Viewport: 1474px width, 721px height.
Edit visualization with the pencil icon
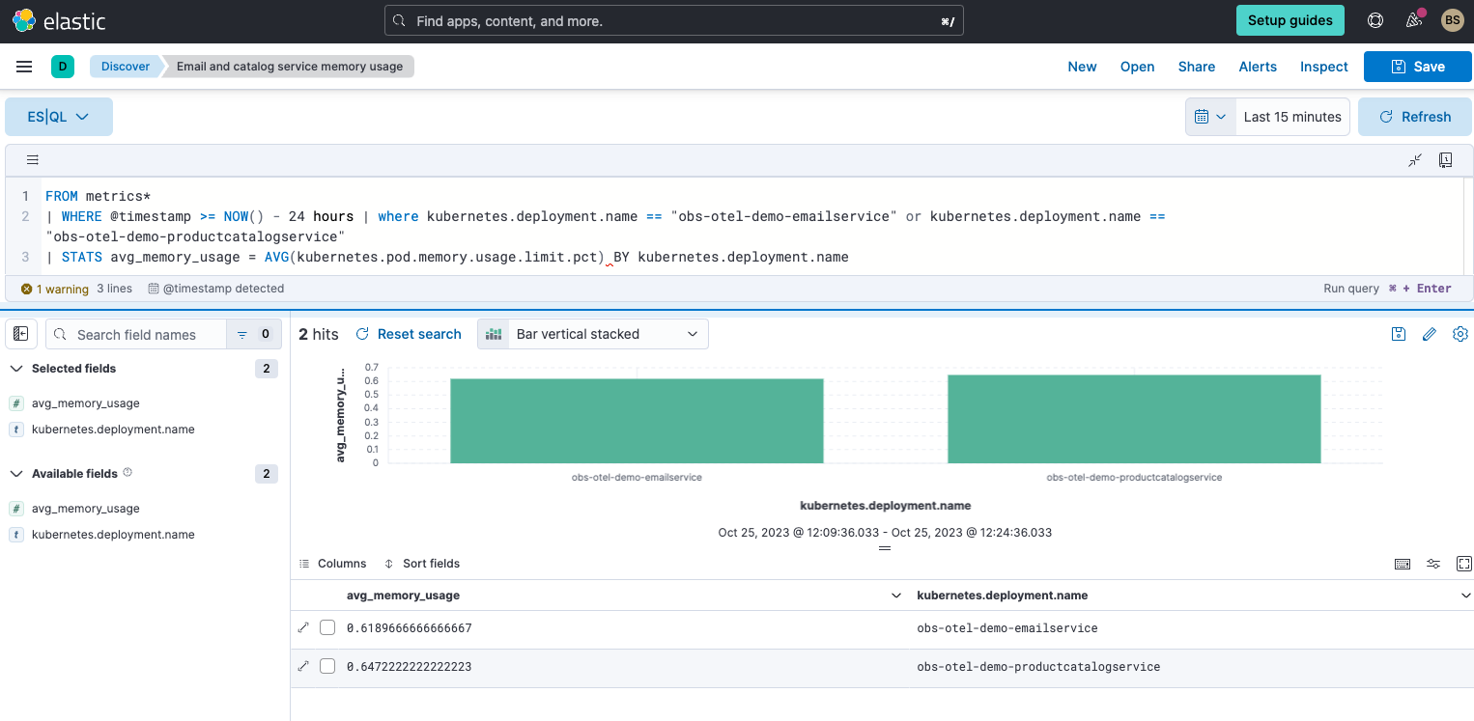(x=1430, y=334)
